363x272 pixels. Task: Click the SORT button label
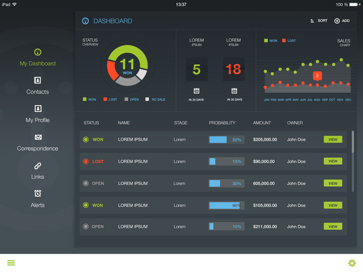coord(322,21)
